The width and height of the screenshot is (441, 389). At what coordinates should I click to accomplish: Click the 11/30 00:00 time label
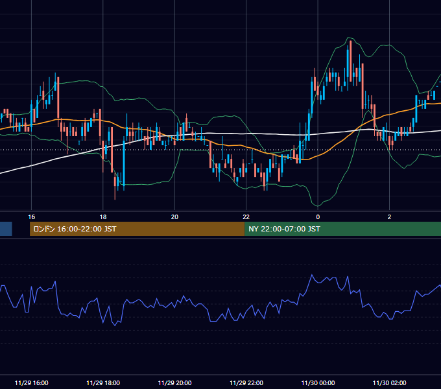(x=318, y=383)
